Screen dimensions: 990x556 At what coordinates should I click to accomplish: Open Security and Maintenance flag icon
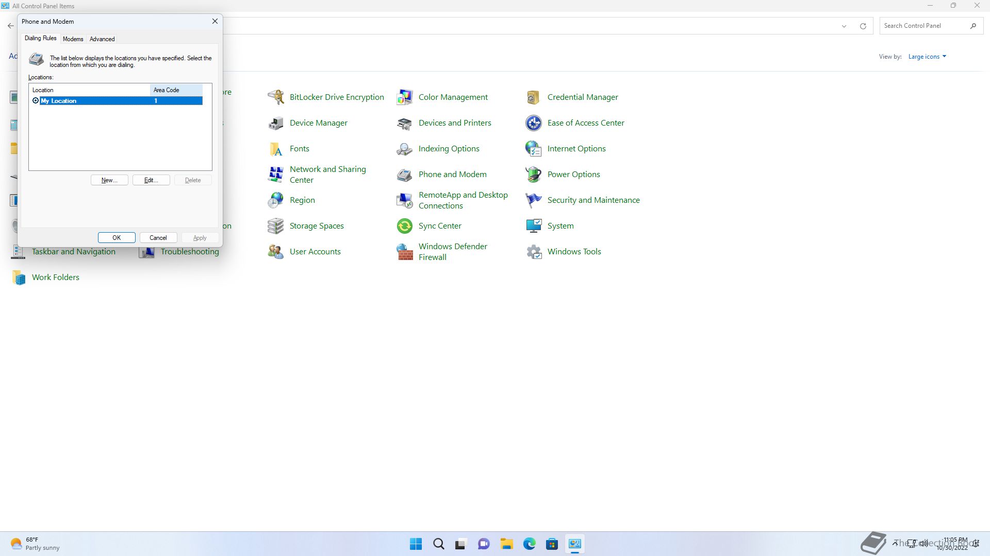coord(534,200)
